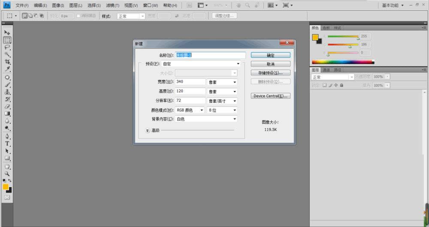Select the Eyedropper tool
The height and width of the screenshot is (227, 429).
(x=7, y=69)
